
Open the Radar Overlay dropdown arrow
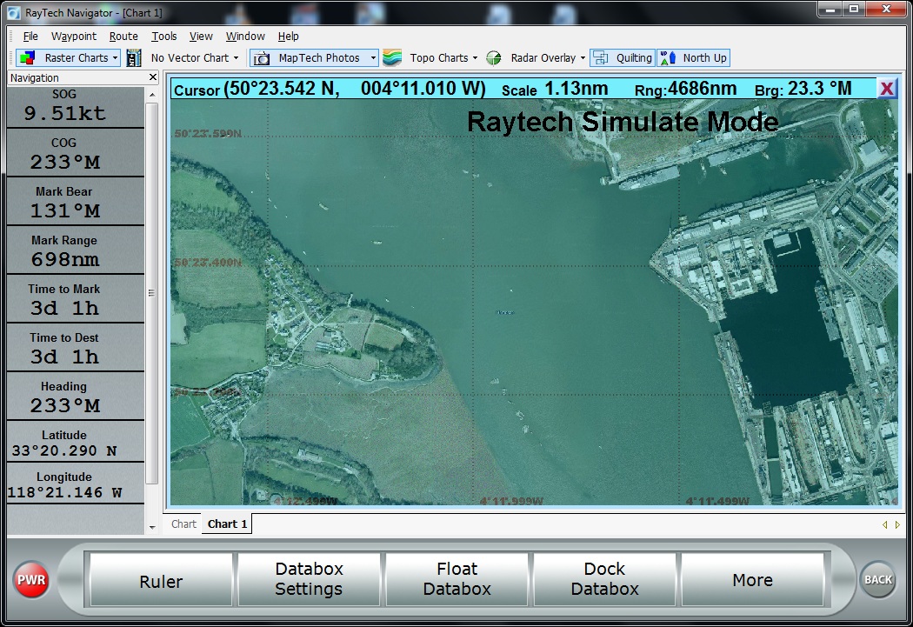[583, 57]
